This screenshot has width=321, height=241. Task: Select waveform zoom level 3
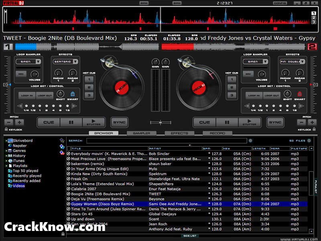point(314,22)
